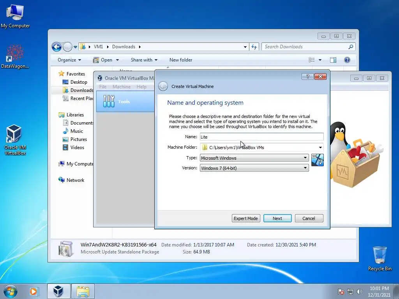Cancel the Create Virtual Machine wizard
Screen dimensions: 399x299
309,218
